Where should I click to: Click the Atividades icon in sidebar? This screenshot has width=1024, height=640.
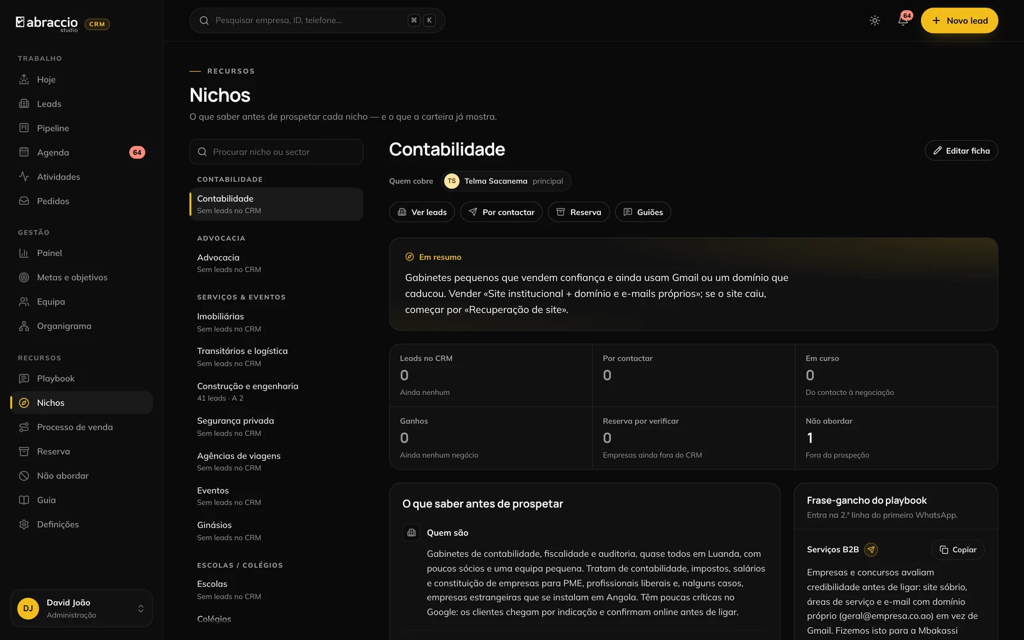[x=24, y=177]
